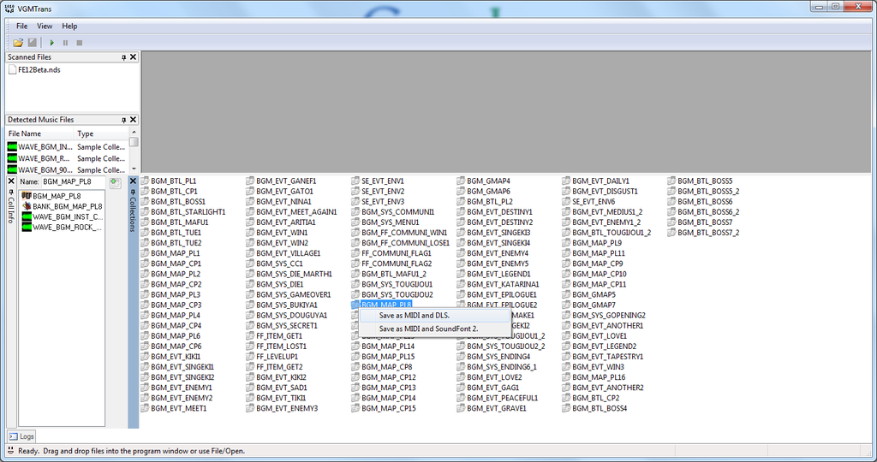The image size is (877, 462).
Task: Click the green apply icon beside Name field
Action: pyautogui.click(x=116, y=183)
